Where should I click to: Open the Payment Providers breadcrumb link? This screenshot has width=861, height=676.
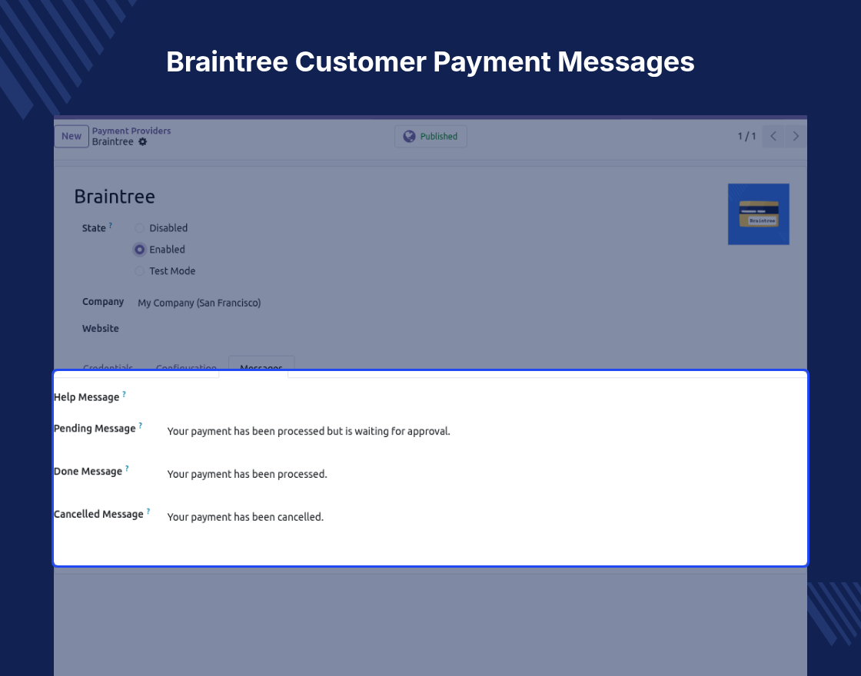click(x=131, y=131)
